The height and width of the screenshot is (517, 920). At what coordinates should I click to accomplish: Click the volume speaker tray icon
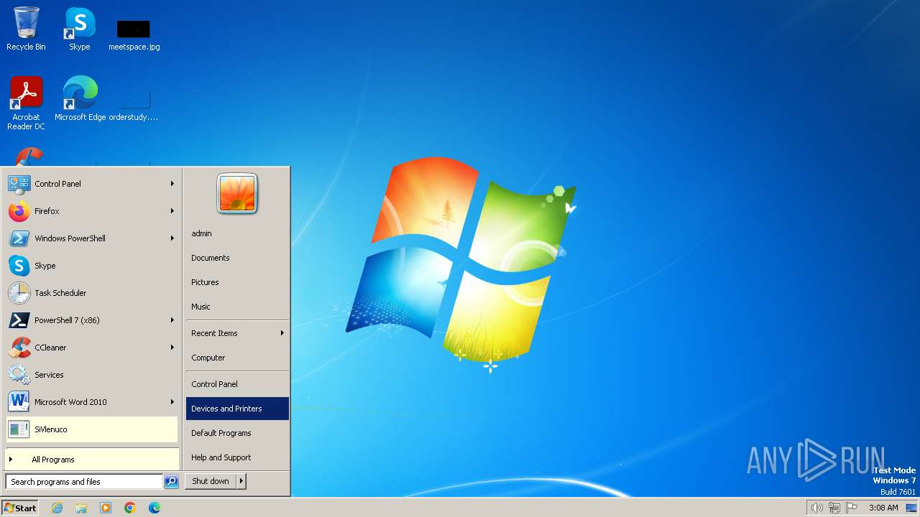click(816, 508)
